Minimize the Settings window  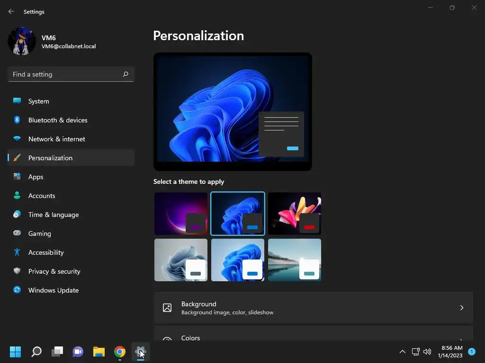pos(430,8)
